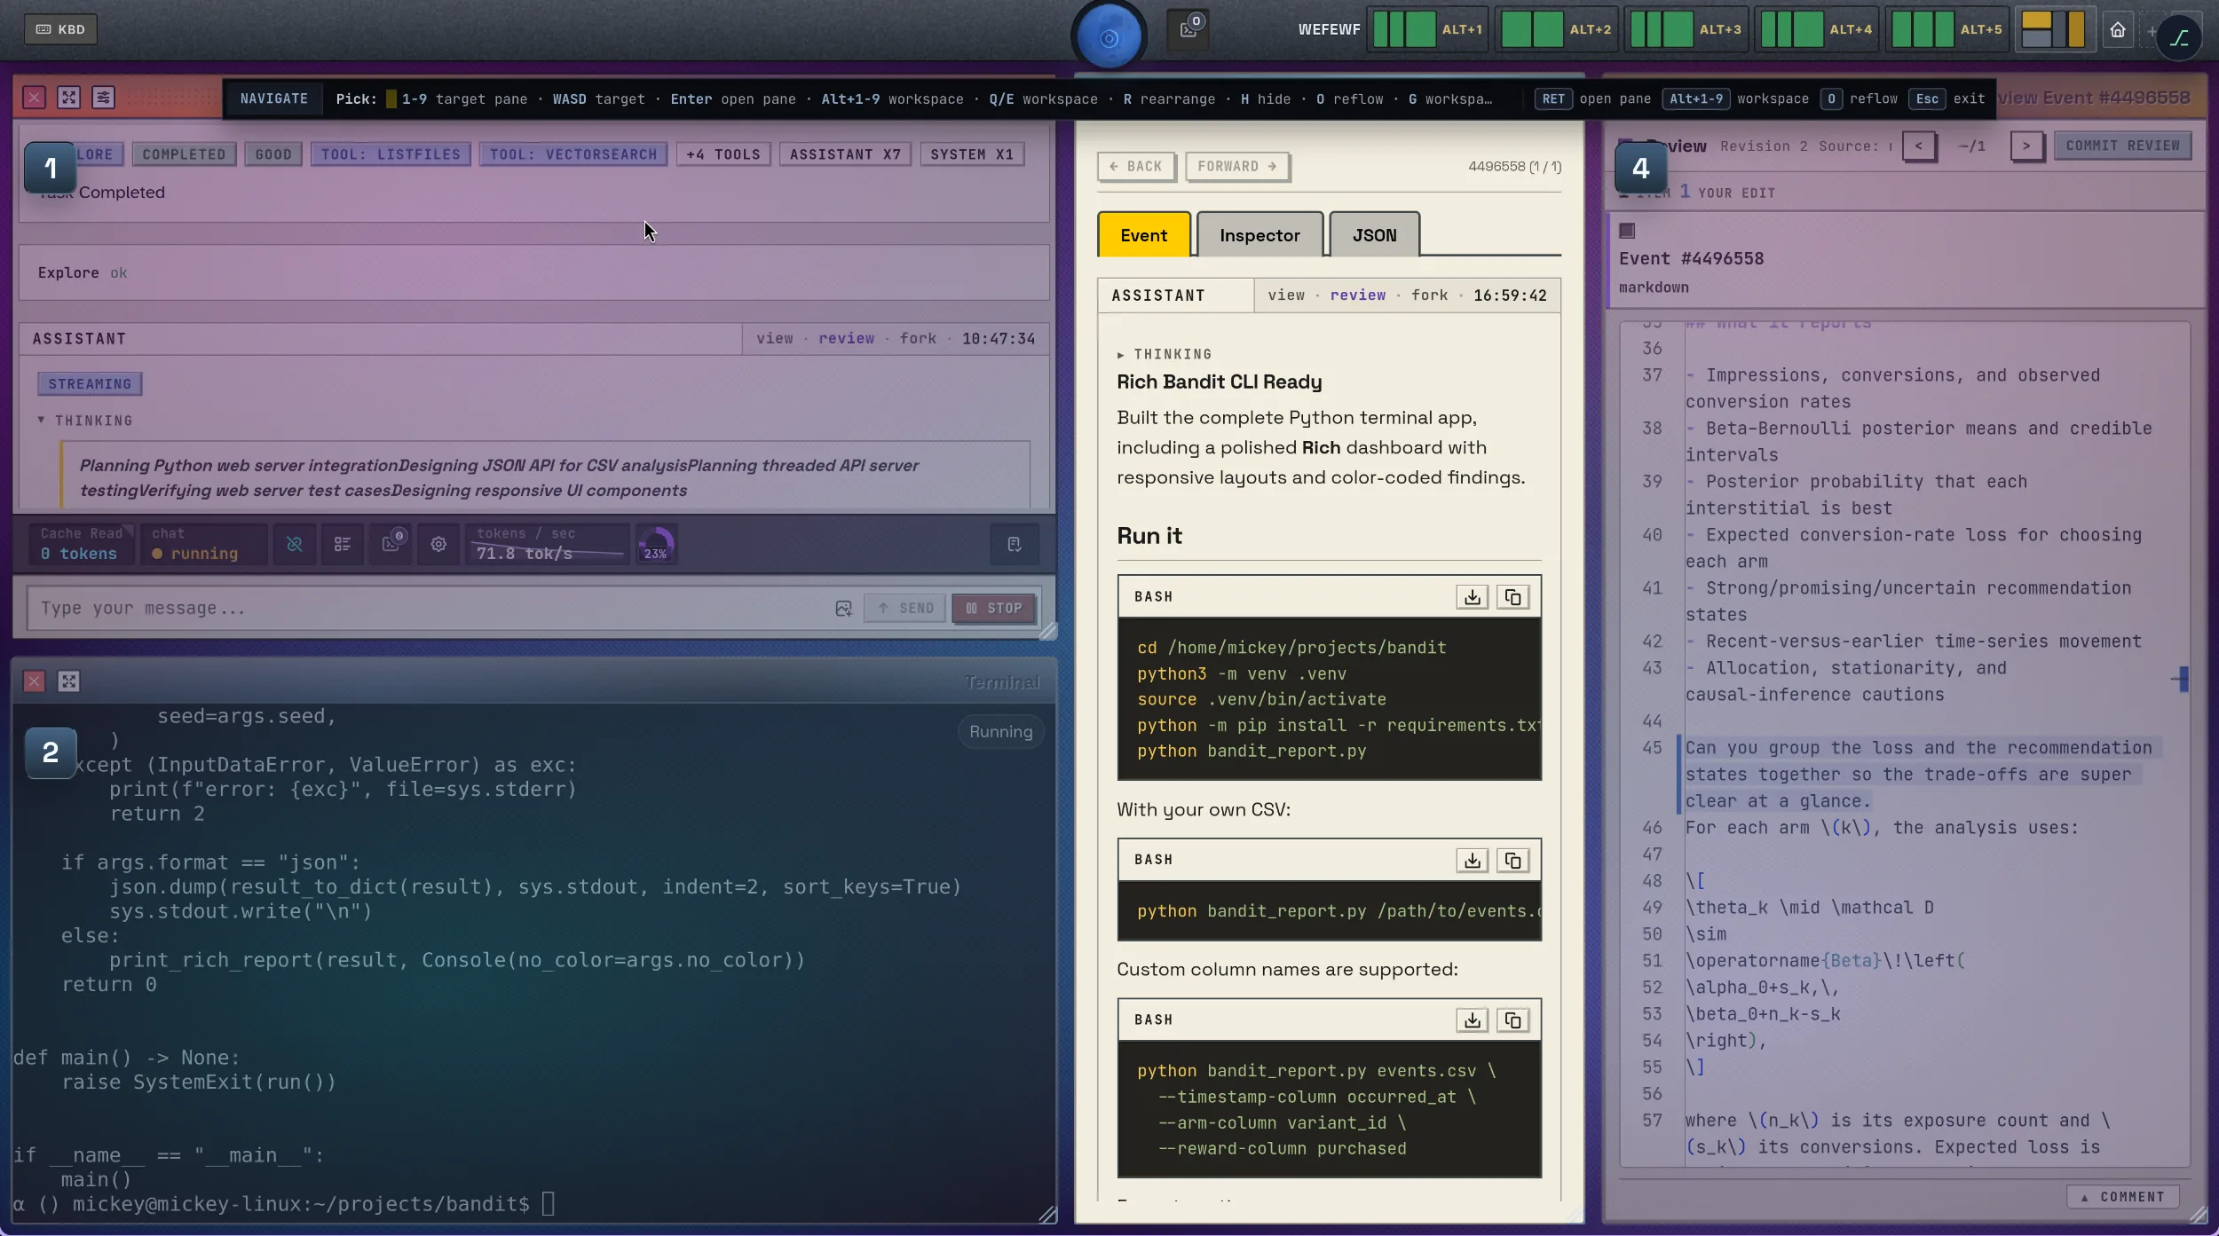
Task: Select the yellow active workspace thumbnail
Action: (x=2054, y=29)
